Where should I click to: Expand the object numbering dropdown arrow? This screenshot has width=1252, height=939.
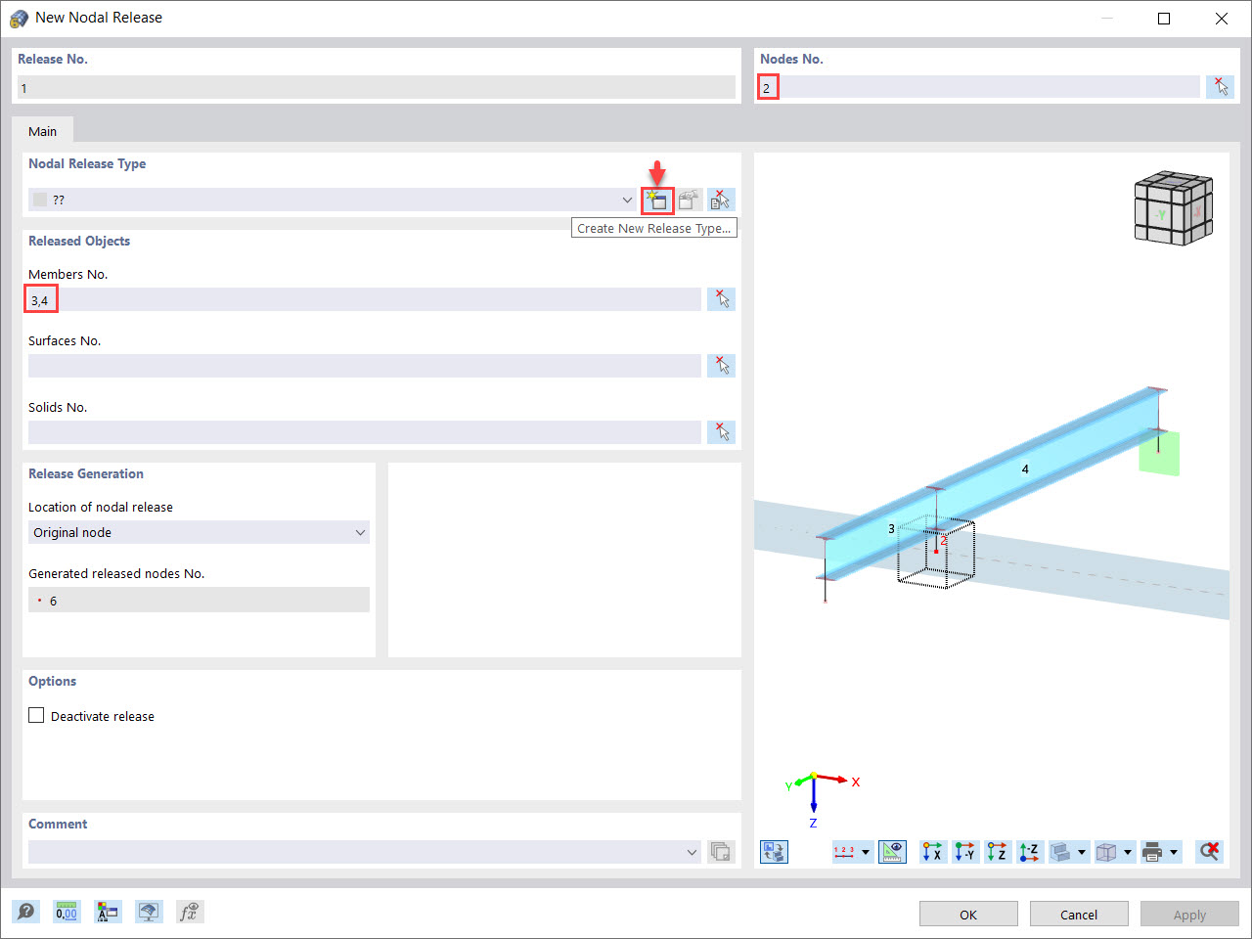coord(866,851)
